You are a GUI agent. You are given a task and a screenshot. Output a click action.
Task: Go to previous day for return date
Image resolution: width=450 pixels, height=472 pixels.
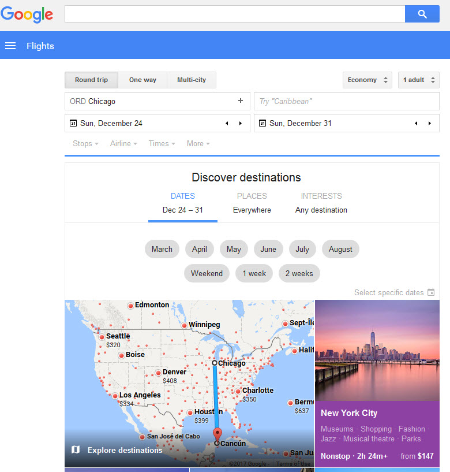417,124
